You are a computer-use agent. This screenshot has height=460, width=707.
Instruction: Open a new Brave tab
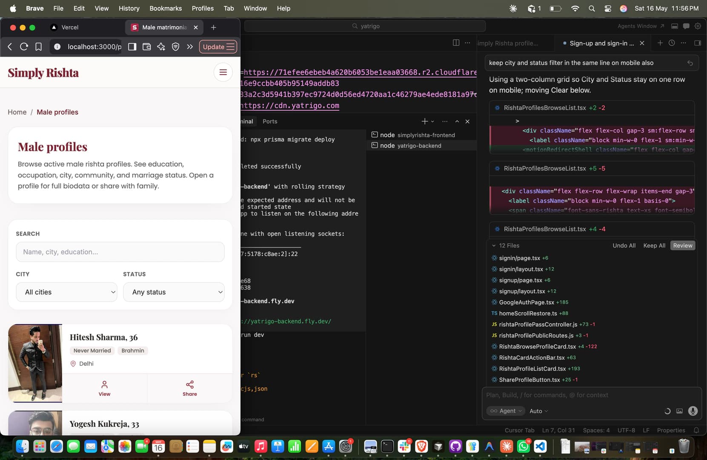click(214, 27)
